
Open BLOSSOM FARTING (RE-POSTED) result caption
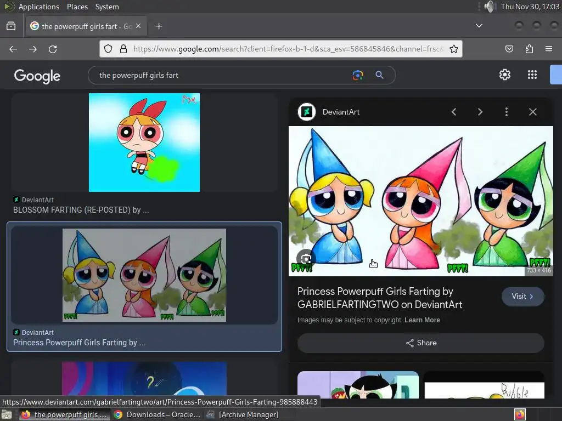point(81,210)
